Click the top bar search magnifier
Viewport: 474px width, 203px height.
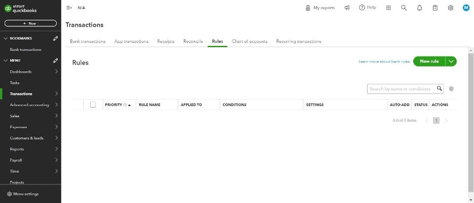pyautogui.click(x=404, y=8)
